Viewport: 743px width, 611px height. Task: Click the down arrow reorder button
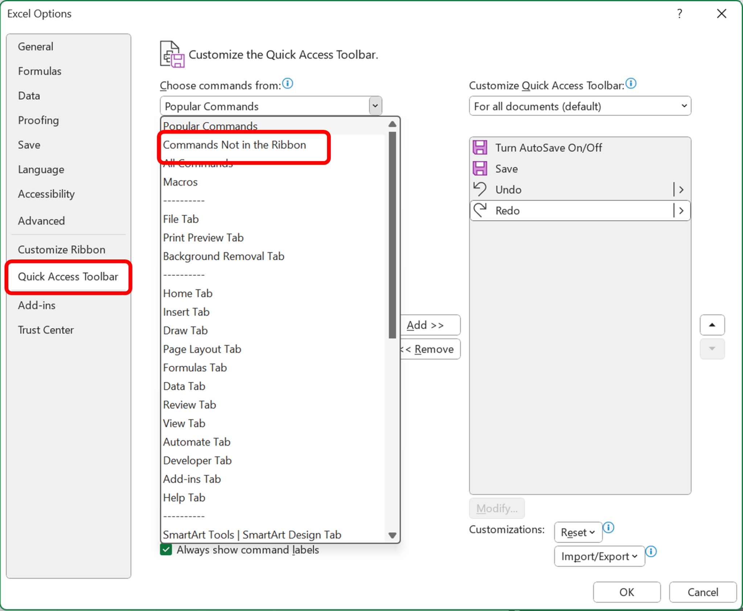pos(712,349)
